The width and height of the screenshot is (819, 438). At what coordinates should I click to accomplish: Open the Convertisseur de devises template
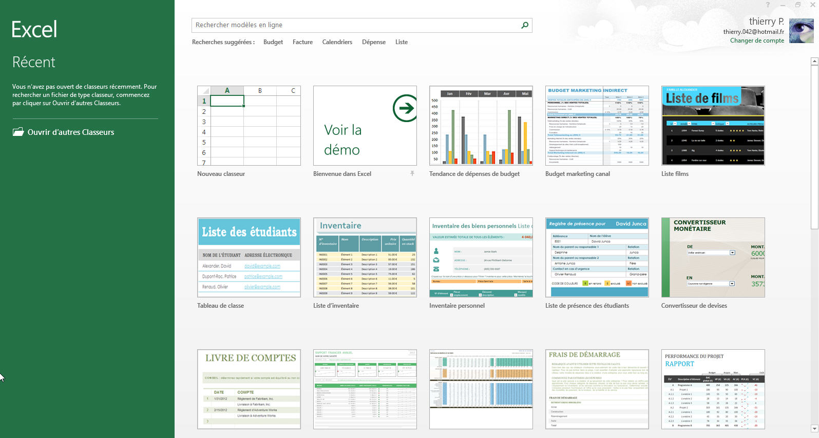713,257
